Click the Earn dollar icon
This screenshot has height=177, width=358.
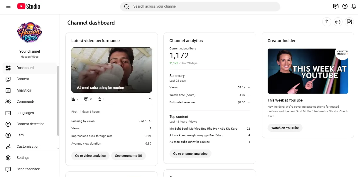(x=8, y=135)
